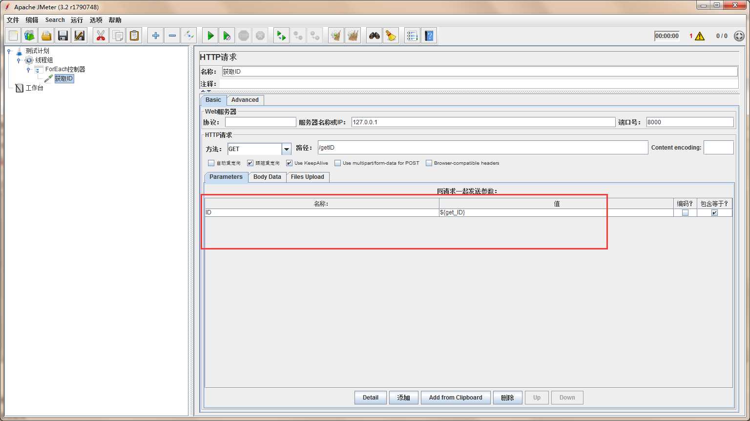The image size is (750, 421).
Task: Click the 名称 field containing 获取ID
Action: 479,72
